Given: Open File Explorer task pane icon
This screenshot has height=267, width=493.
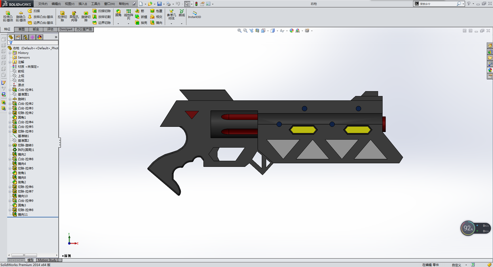Looking at the screenshot, I should click(490, 58).
